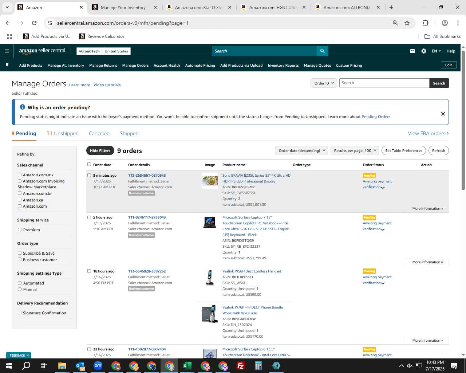This screenshot has width=466, height=373.
Task: Switch to the Canceled orders tab
Action: 99,133
